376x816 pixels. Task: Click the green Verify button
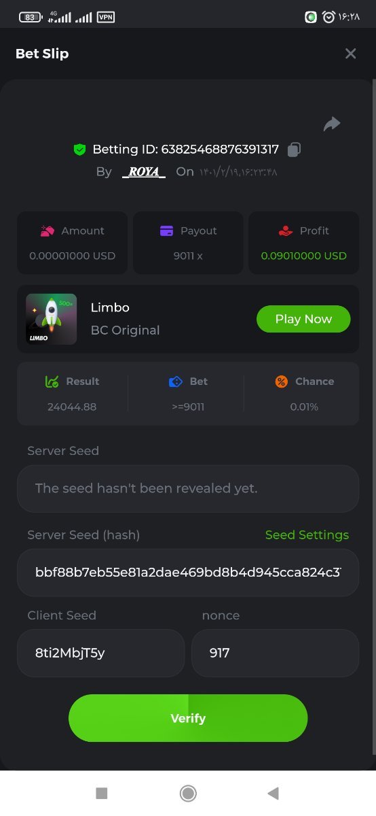(188, 718)
